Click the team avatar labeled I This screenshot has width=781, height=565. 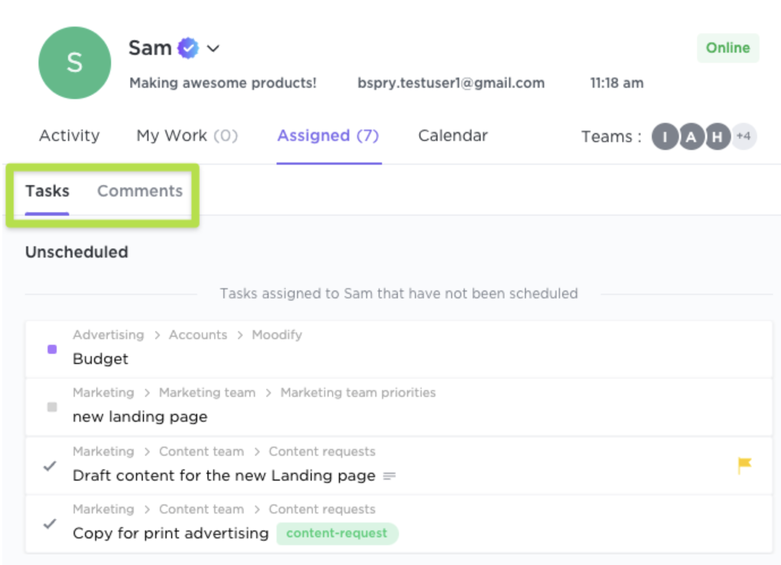[664, 136]
